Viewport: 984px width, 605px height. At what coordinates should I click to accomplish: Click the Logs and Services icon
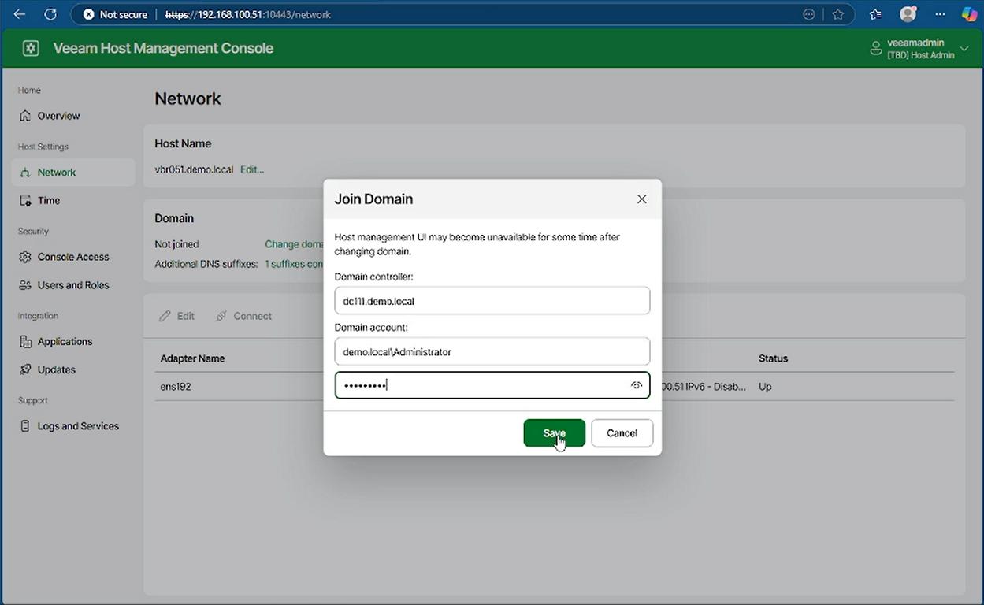[x=25, y=426]
